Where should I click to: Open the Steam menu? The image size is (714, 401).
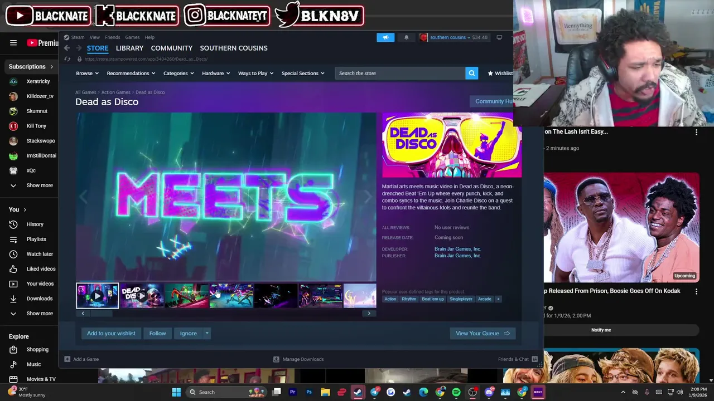coord(78,37)
